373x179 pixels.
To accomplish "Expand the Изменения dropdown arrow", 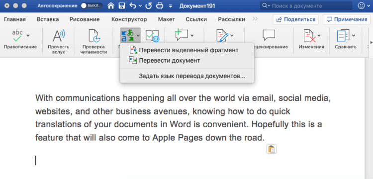I will (x=319, y=36).
